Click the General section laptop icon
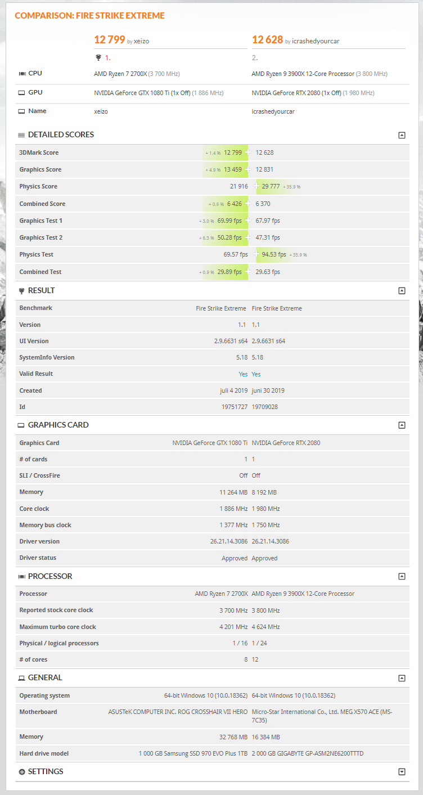The width and height of the screenshot is (423, 795). pos(21,678)
